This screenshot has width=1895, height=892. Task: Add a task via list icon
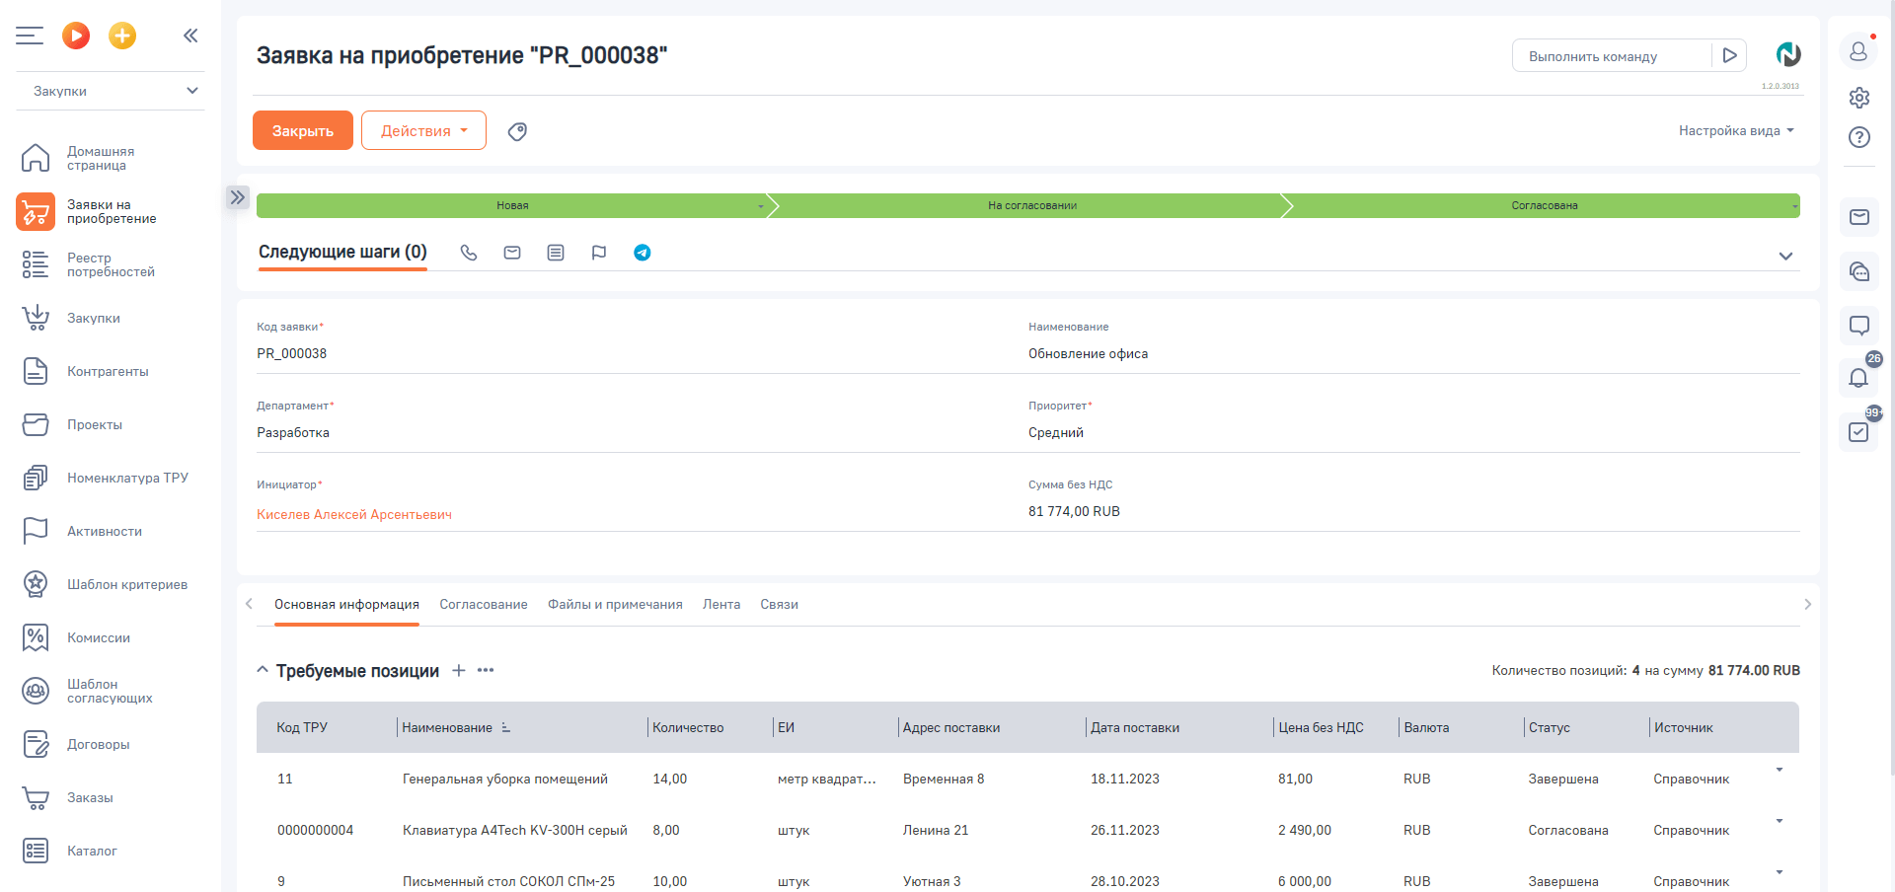556,253
